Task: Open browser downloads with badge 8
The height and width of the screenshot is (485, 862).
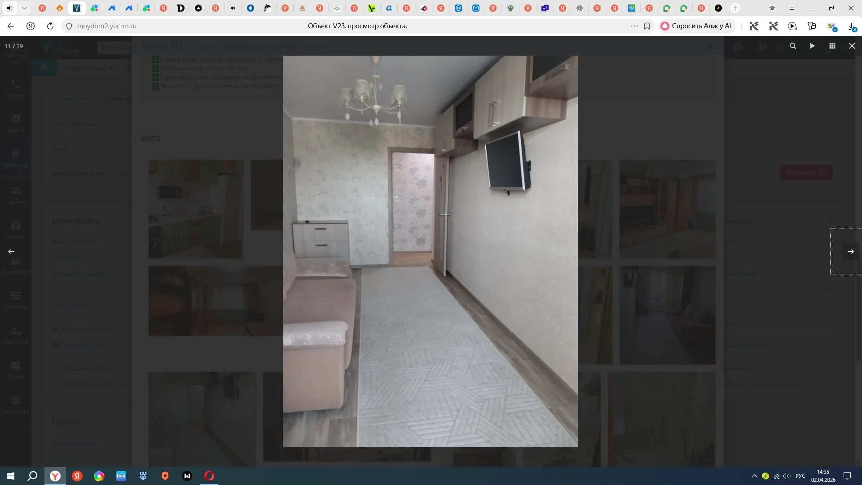Action: (852, 27)
